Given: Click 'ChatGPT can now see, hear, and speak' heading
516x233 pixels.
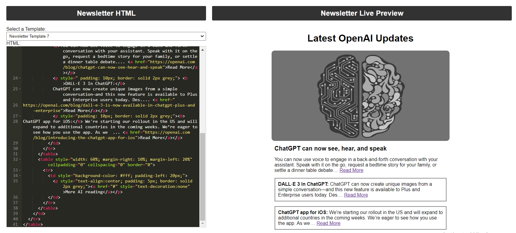Looking at the screenshot, I should coord(331,148).
